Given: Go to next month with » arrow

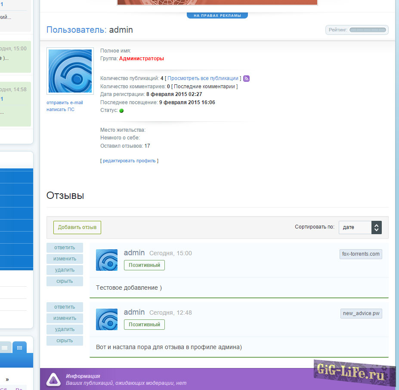Looking at the screenshot, I should tap(7, 379).
